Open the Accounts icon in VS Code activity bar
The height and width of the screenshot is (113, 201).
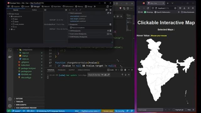click(10, 99)
